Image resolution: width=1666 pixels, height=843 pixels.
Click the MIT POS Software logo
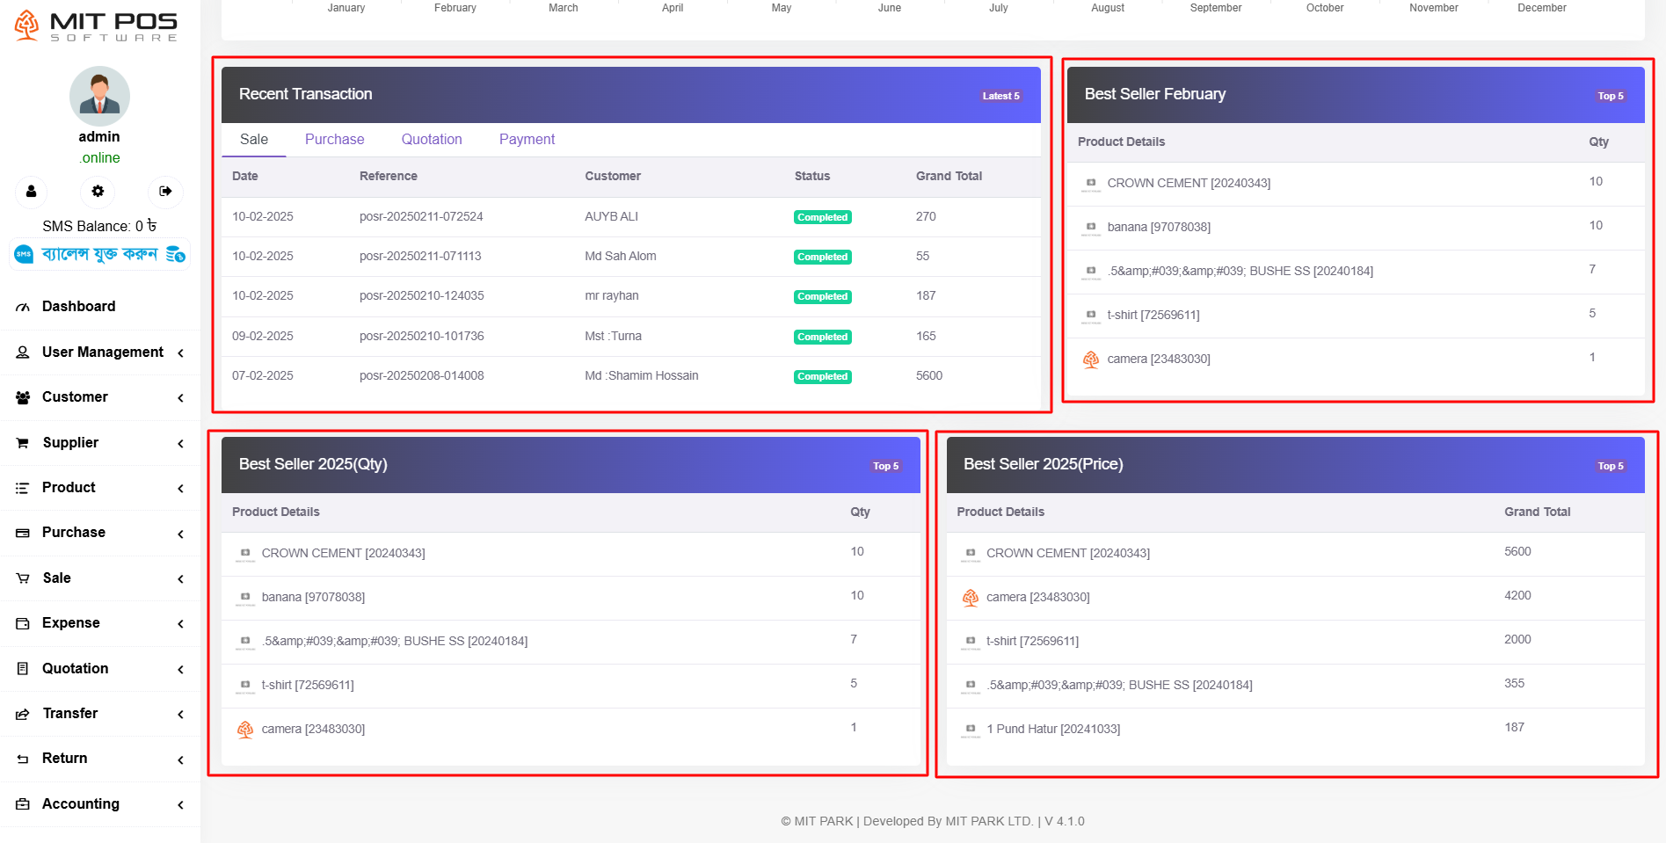97,25
